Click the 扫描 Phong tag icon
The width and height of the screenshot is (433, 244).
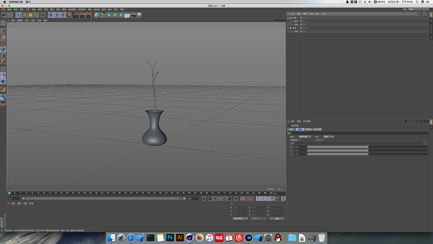tap(307, 18)
